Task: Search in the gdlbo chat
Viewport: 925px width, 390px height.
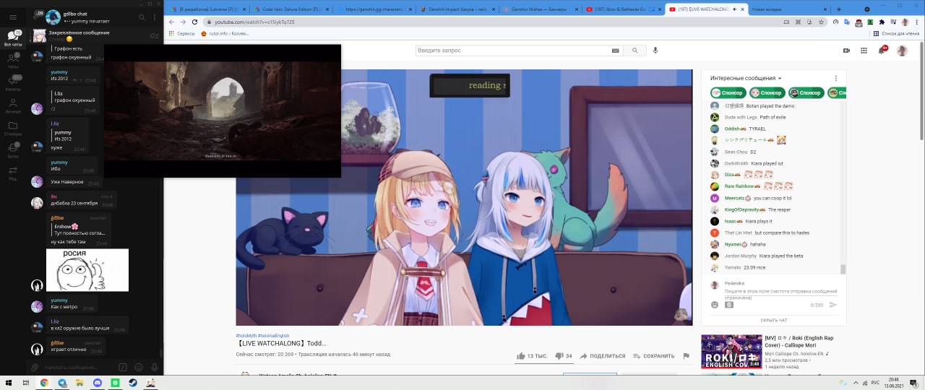Action: pyautogui.click(x=141, y=17)
